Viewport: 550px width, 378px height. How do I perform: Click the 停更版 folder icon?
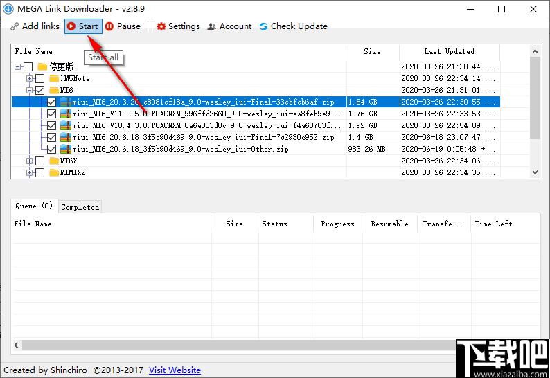click(x=42, y=66)
